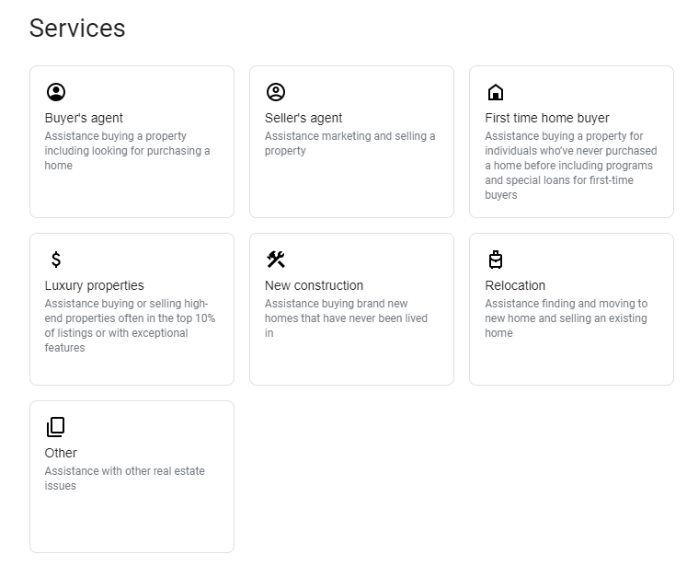Select the Relocation title
Viewport: 687px width, 566px height.
[x=515, y=285]
